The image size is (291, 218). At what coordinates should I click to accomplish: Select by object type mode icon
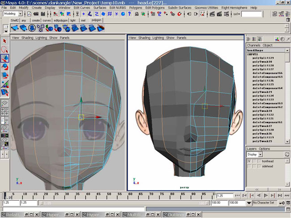pyautogui.click(x=62, y=14)
